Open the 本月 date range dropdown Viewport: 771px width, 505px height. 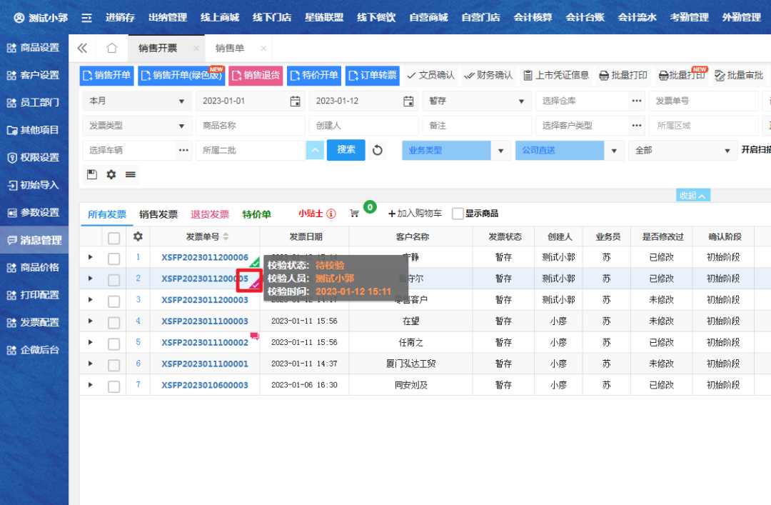[136, 101]
